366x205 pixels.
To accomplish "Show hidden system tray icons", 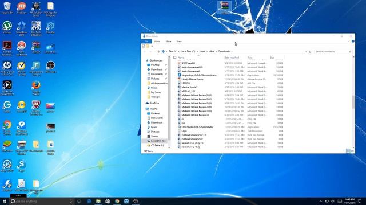I will click(x=321, y=201).
